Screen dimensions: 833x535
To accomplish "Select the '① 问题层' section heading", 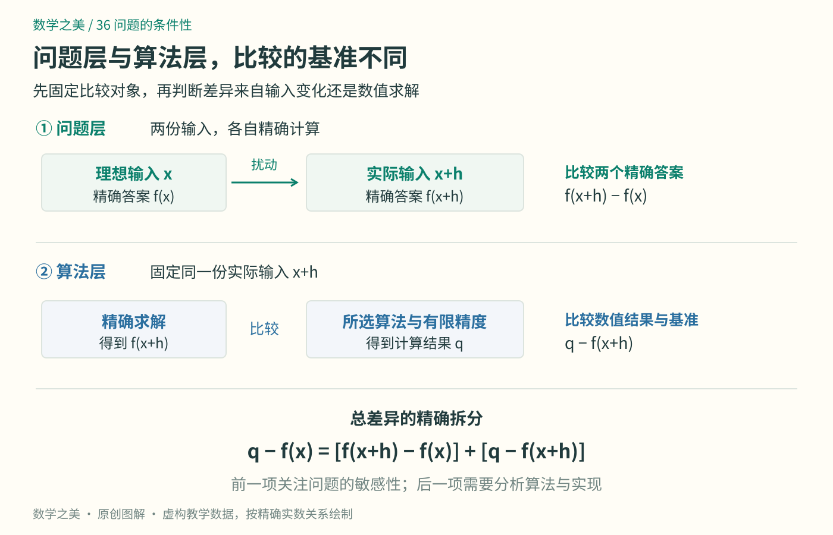I will 71,128.
